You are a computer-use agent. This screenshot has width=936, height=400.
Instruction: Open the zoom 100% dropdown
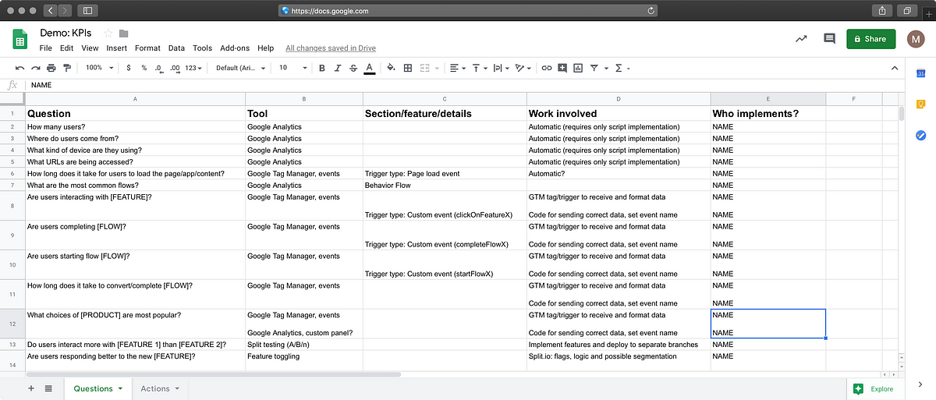(x=99, y=68)
